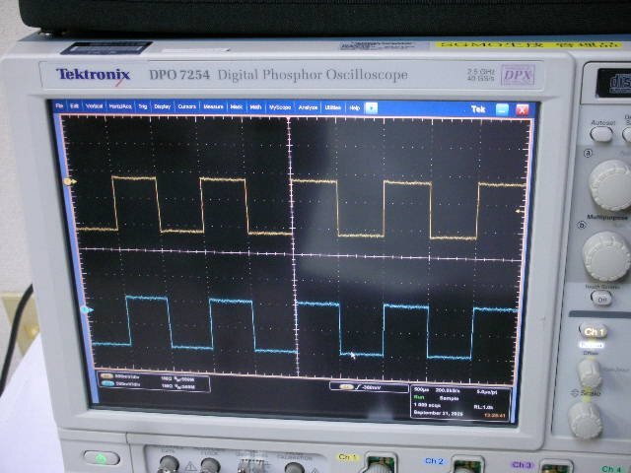The height and width of the screenshot is (473, 631).
Task: Push the Autoset button on front panel
Action: 601,134
